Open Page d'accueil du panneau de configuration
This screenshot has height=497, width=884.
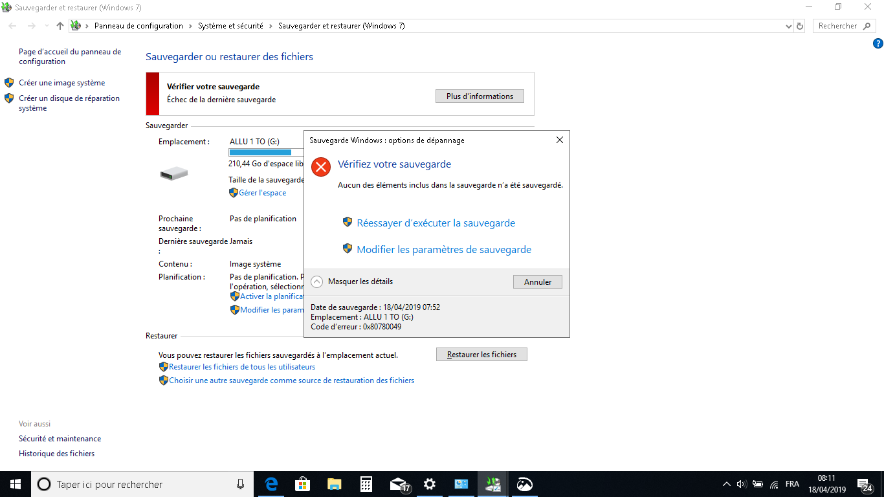pyautogui.click(x=69, y=56)
